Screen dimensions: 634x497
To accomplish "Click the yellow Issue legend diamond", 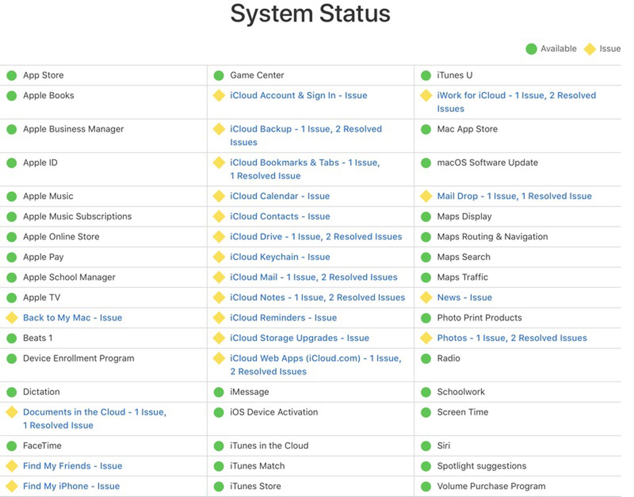I will [x=590, y=49].
